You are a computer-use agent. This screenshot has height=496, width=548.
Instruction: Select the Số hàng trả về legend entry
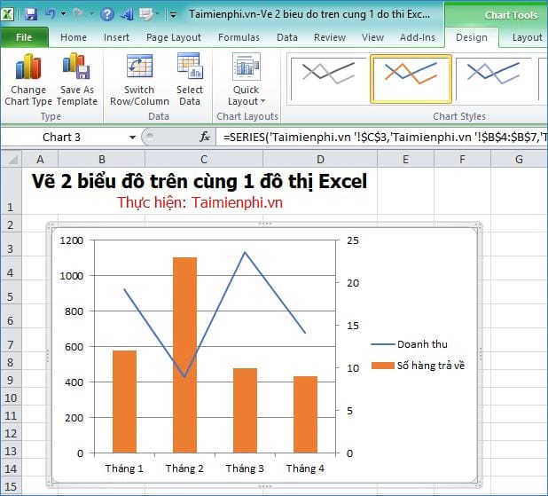pos(418,366)
